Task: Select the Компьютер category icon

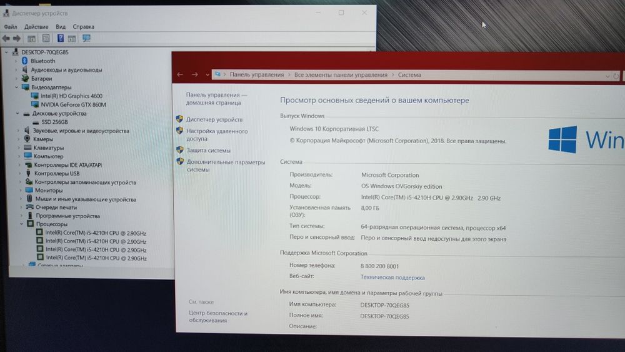Action: pyautogui.click(x=28, y=156)
